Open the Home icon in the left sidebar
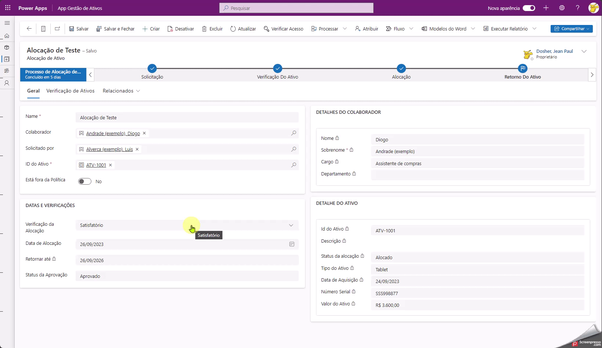Image resolution: width=602 pixels, height=348 pixels. point(7,36)
